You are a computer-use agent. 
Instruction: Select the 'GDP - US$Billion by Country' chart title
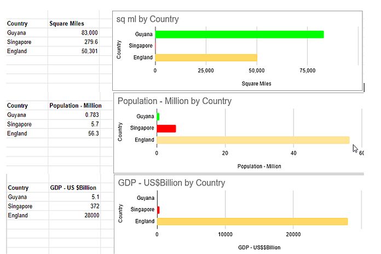[x=171, y=183]
